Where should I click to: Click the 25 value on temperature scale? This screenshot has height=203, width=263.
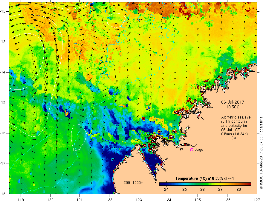pos(184,190)
